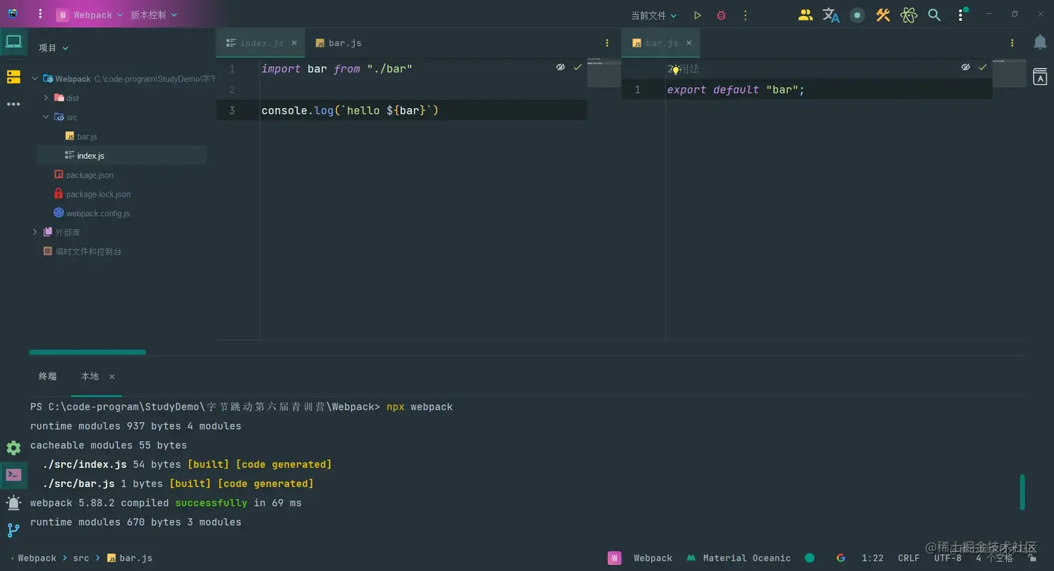
Task: Click the round record-style toolbar icon
Action: click(x=857, y=15)
